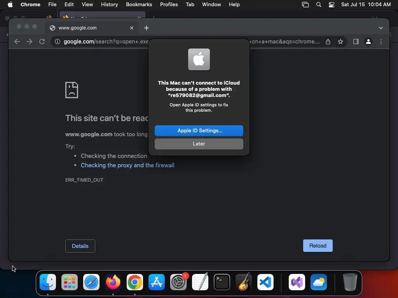
Task: Switch to Chrome in the Dock
Action: [x=135, y=282]
